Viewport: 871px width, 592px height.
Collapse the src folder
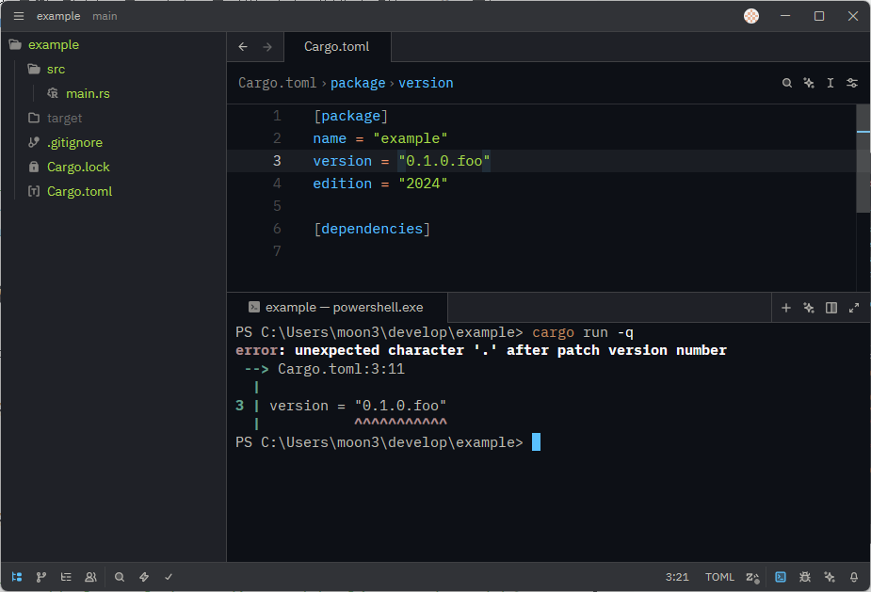coord(56,69)
